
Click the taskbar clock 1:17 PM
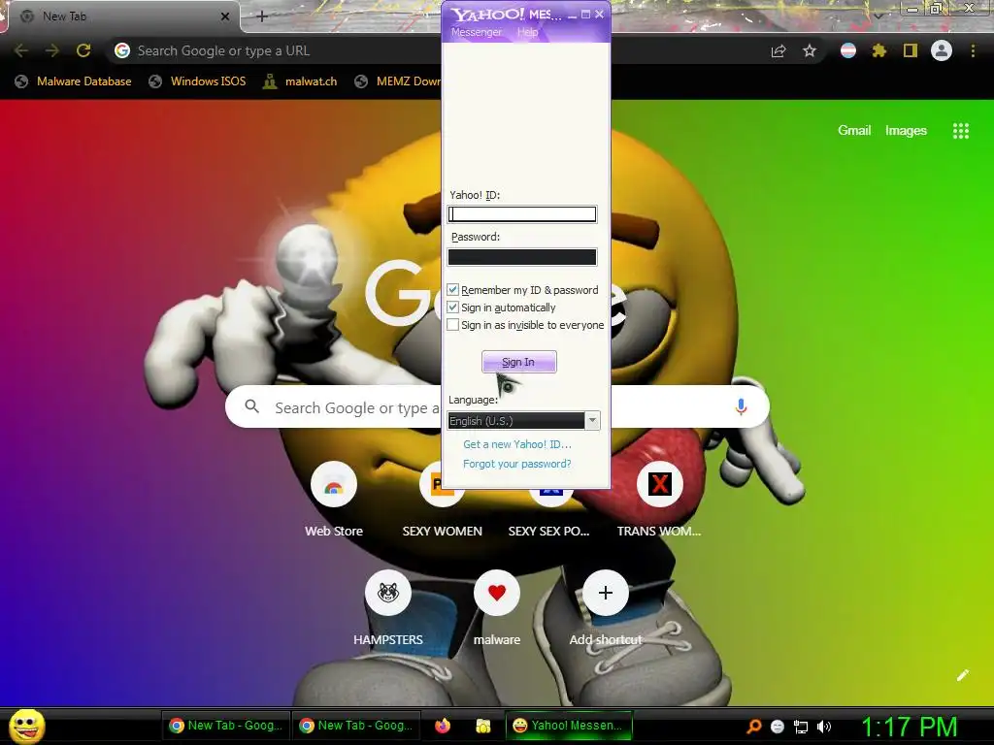point(909,726)
